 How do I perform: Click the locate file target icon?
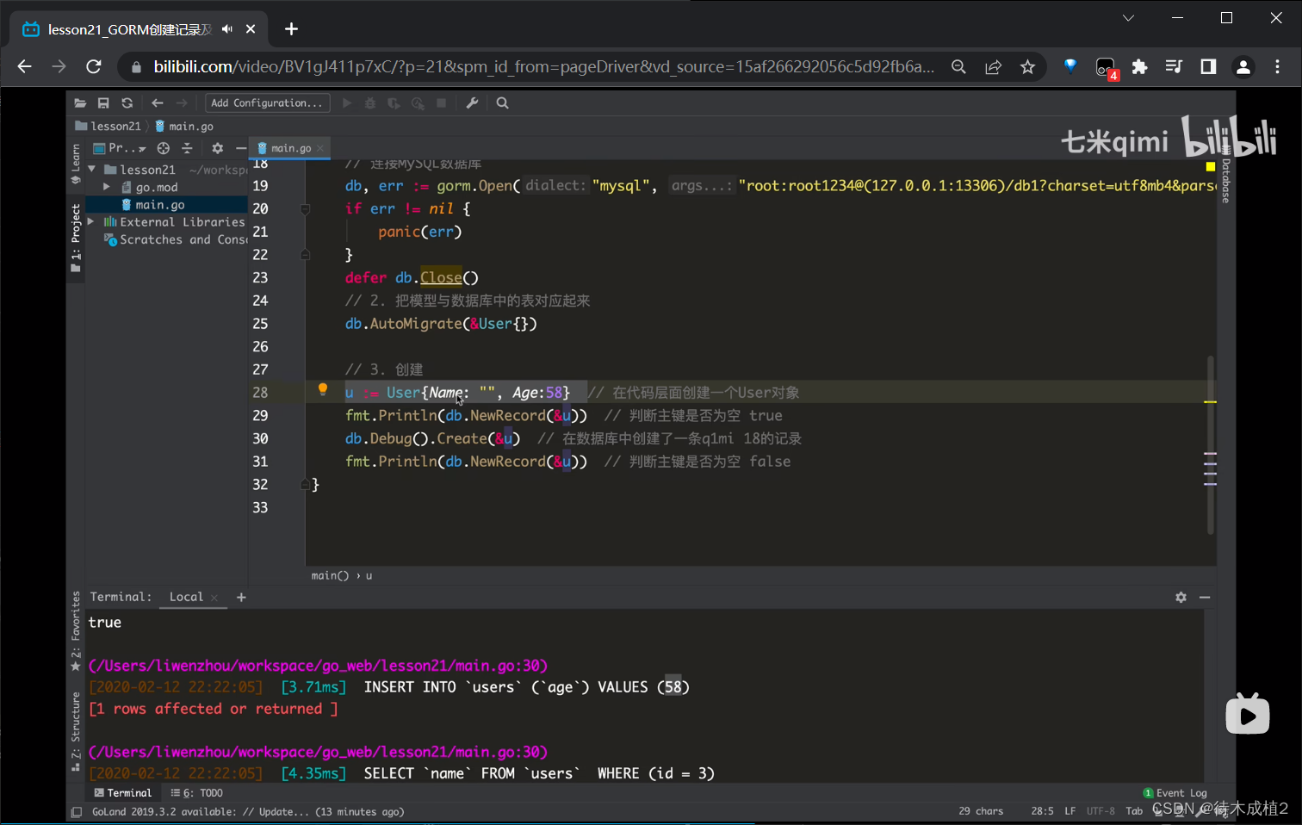(164, 148)
